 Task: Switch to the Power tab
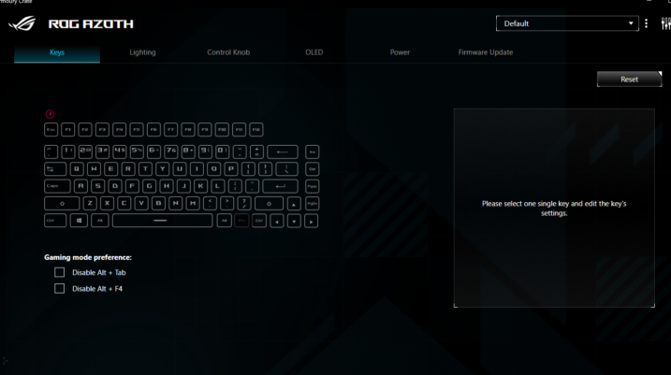tap(400, 52)
